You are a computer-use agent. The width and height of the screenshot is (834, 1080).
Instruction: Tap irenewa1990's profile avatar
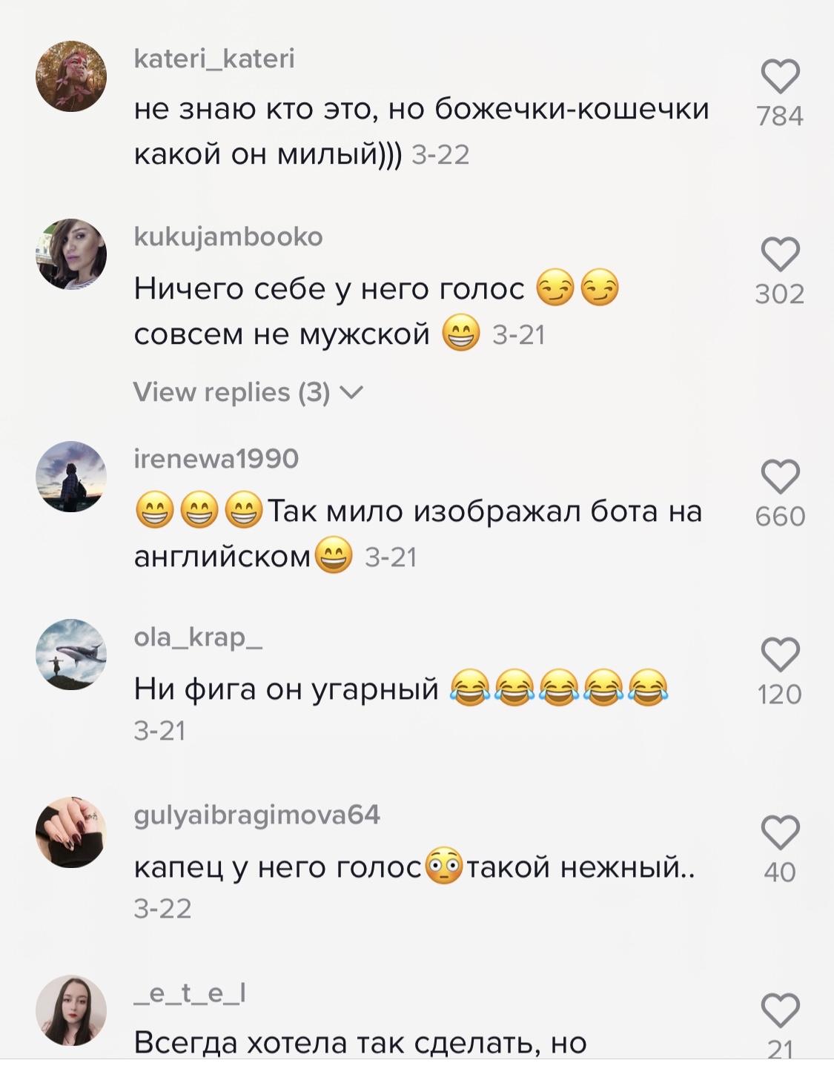coord(71,477)
